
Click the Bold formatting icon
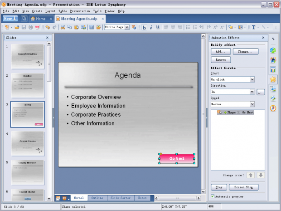click(x=145, y=27)
